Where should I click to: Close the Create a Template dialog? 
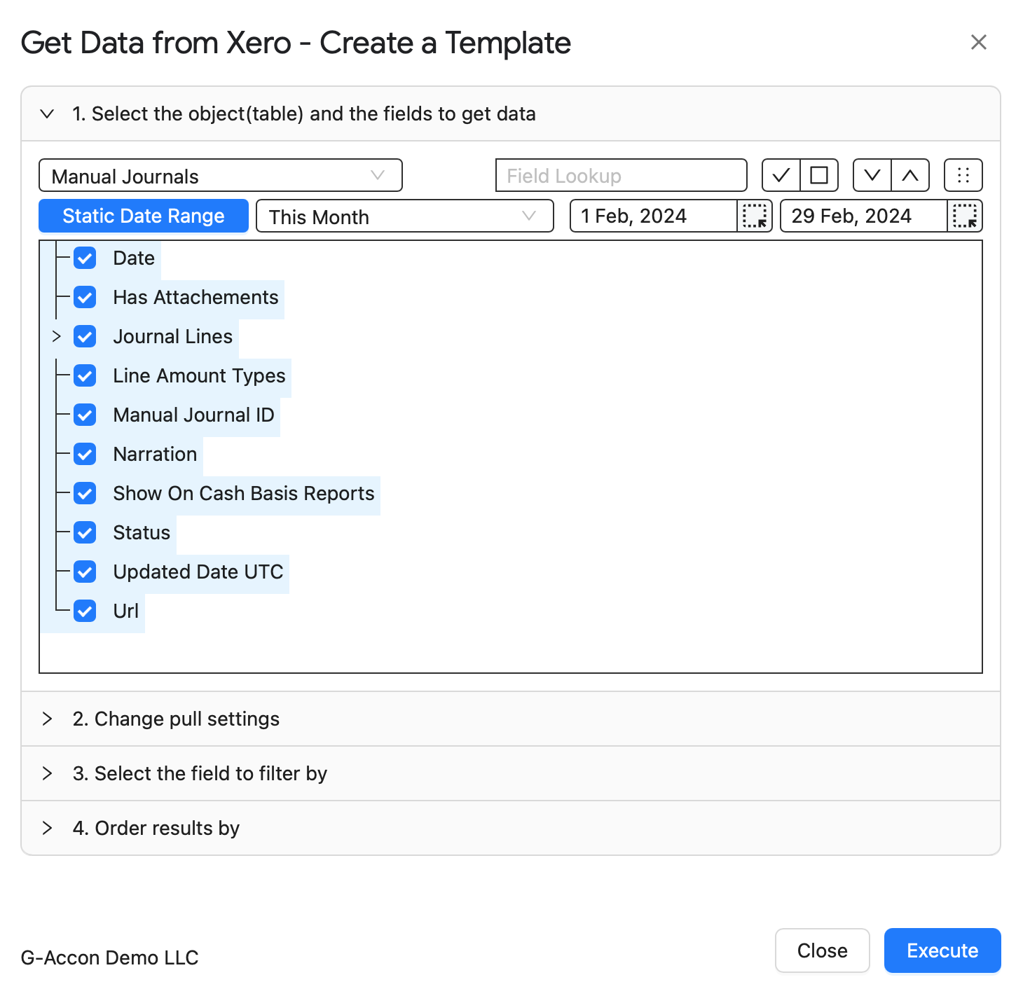(x=979, y=43)
